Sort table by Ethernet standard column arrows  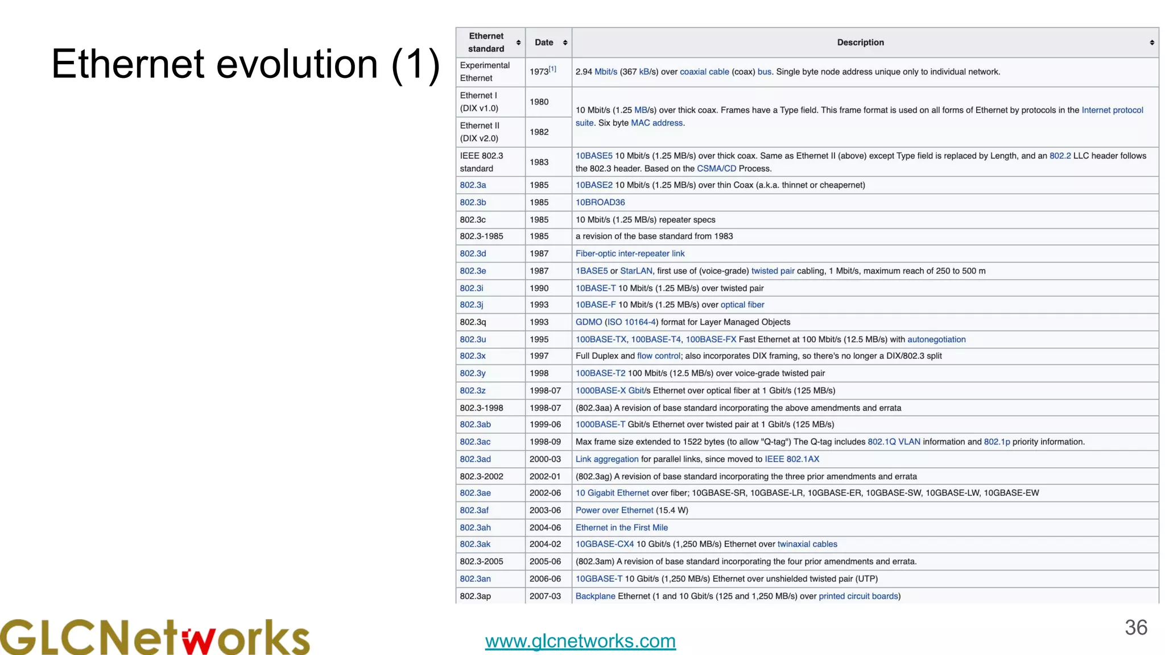[518, 43]
